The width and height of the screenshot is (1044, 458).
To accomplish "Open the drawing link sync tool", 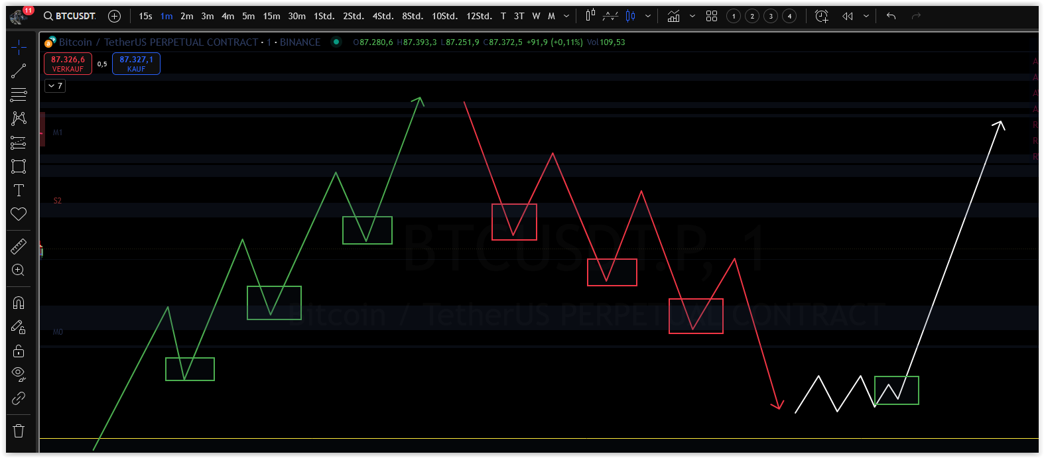I will [19, 398].
